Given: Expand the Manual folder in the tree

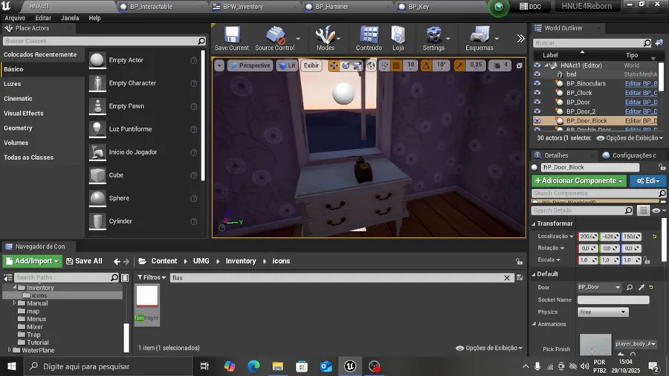Looking at the screenshot, I should pyautogui.click(x=15, y=303).
